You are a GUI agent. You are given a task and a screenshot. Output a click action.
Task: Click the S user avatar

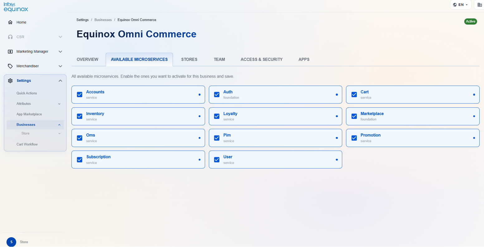tap(11, 242)
